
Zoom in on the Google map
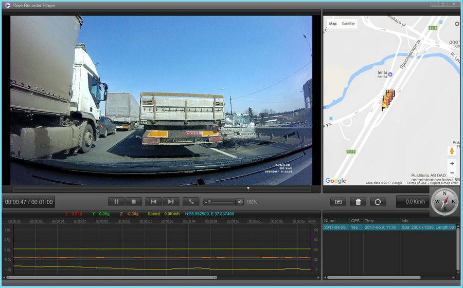pyautogui.click(x=452, y=164)
